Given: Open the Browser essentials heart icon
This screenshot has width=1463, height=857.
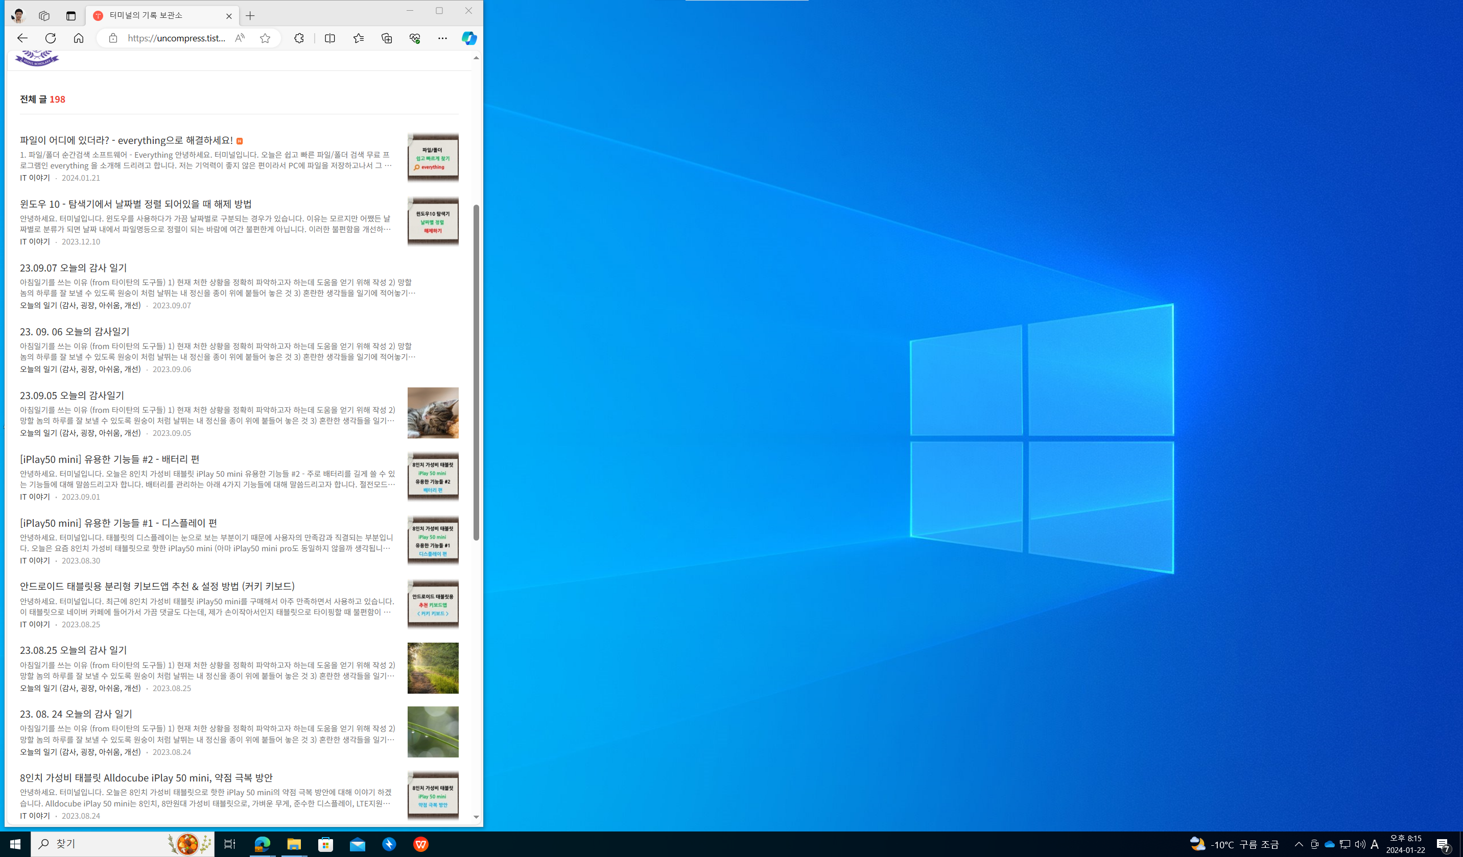Looking at the screenshot, I should pyautogui.click(x=414, y=38).
